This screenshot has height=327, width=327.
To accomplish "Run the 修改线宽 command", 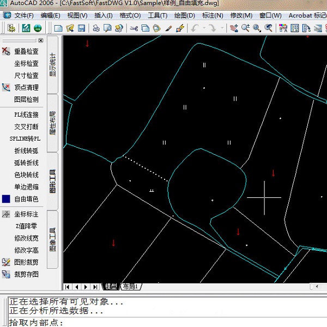I will 26,238.
